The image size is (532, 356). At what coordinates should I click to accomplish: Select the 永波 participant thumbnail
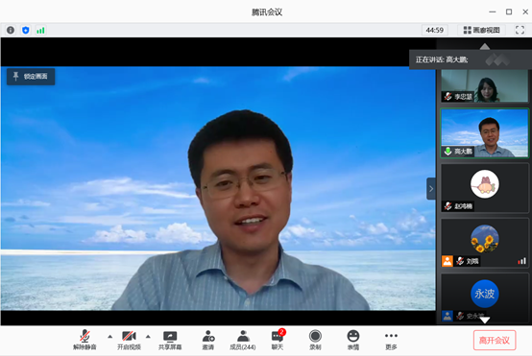click(x=485, y=298)
